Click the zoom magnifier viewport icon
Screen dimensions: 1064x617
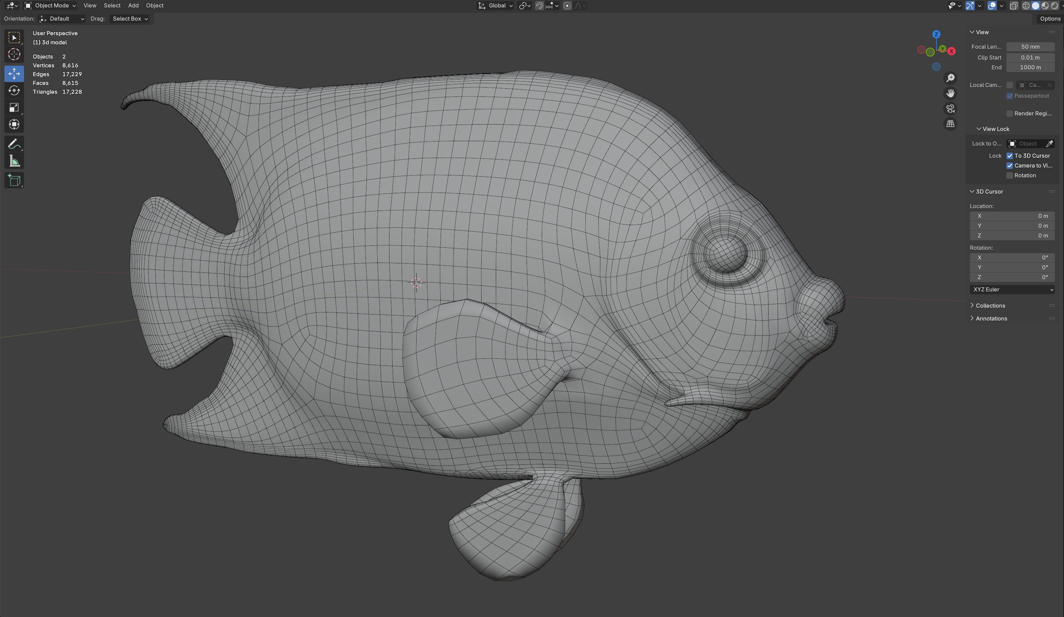(x=950, y=78)
